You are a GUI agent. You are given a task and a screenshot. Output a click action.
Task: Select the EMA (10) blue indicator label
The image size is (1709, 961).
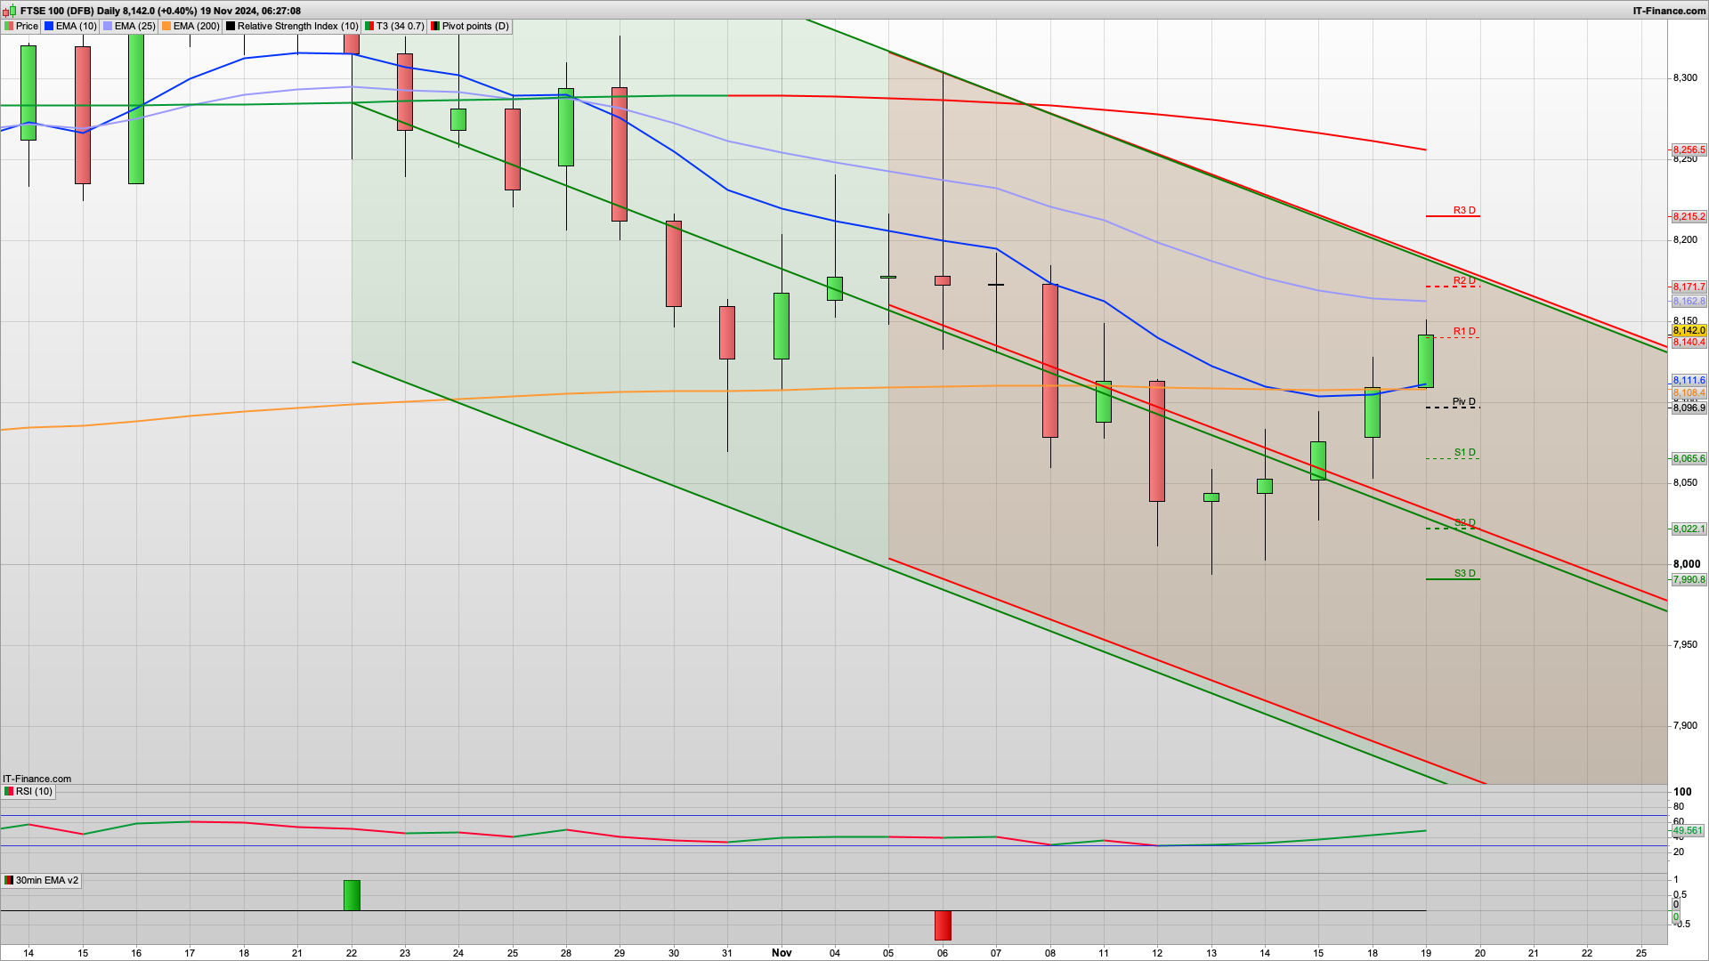pos(70,26)
